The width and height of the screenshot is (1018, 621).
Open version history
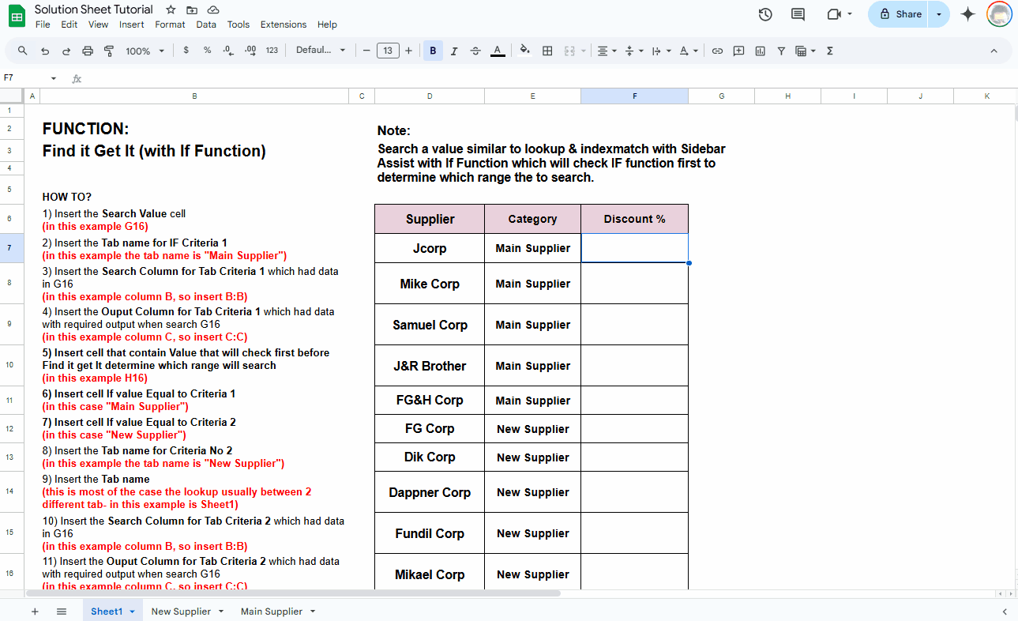[764, 14]
